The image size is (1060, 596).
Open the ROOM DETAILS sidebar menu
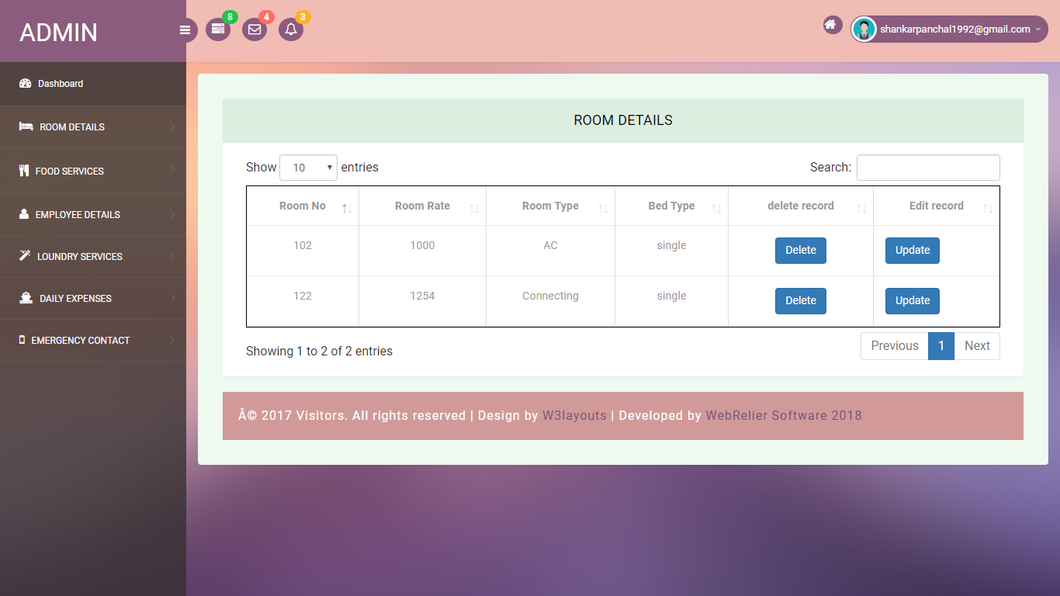tap(93, 126)
